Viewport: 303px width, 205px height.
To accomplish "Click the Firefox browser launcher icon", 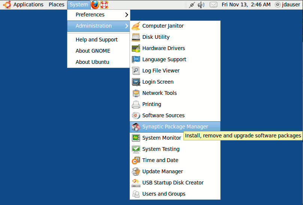I will click(x=96, y=5).
